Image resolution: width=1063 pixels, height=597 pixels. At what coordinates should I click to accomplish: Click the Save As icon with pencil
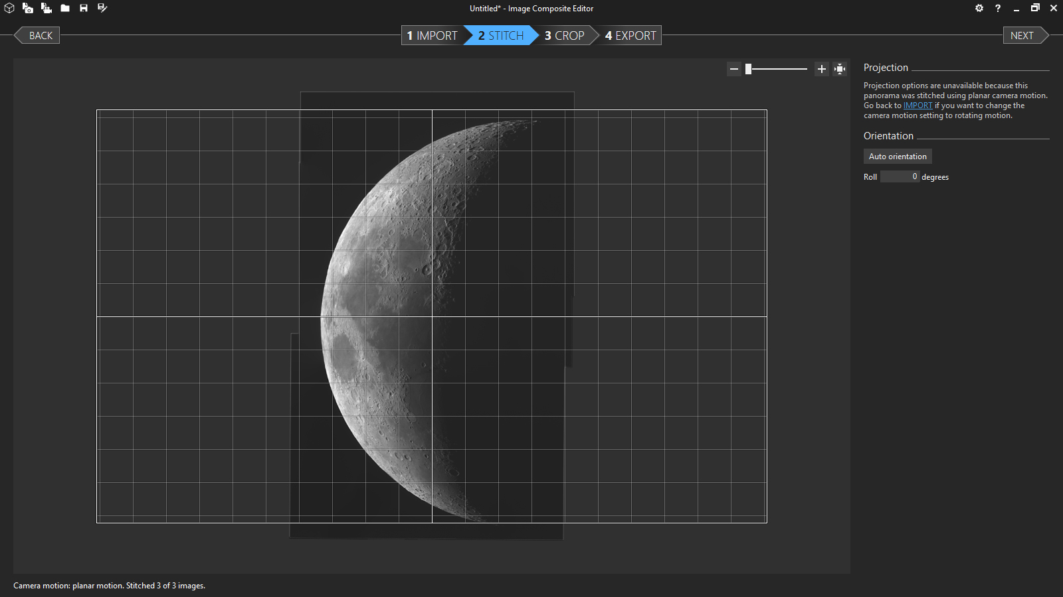102,8
